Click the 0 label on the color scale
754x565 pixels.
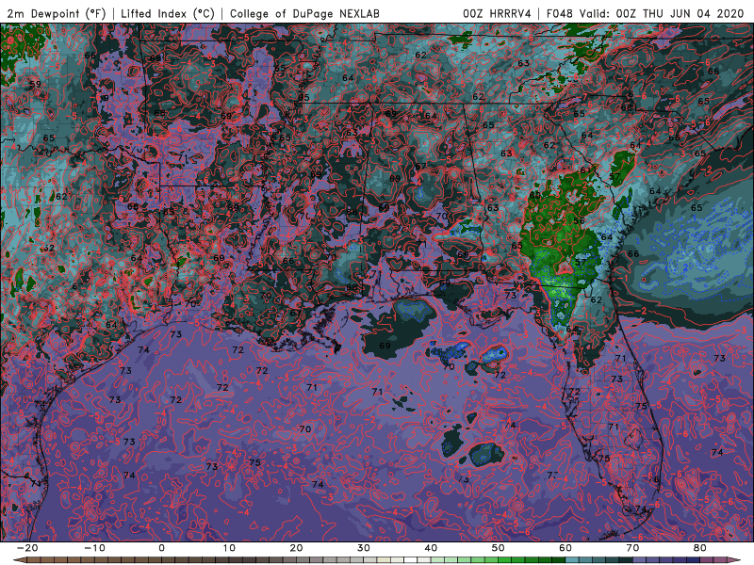[161, 548]
